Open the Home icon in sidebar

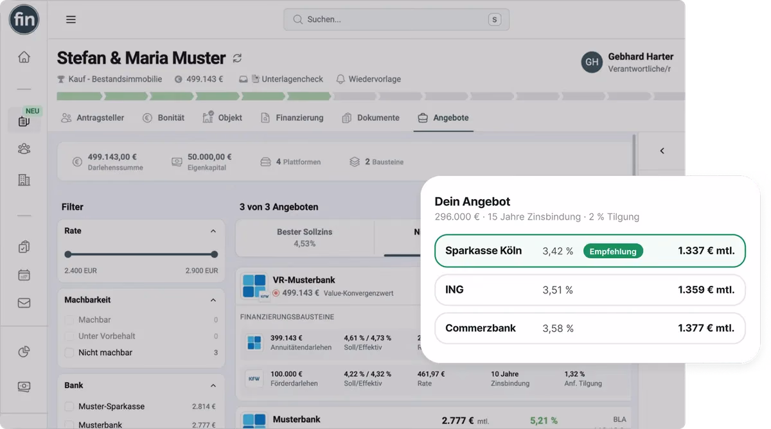24,57
